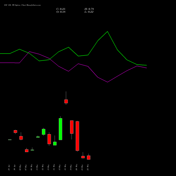Click the close value "C: 0.25"
Viewport: 176px width, 176px height.
(61, 9)
